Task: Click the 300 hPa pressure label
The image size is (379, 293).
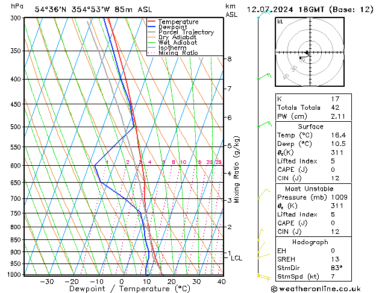Action: pos(17,18)
